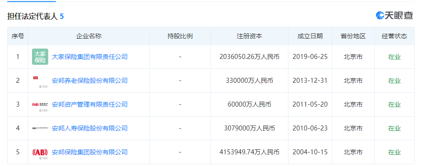Open 安邦人寿保险股份有限公司 link
Screen dimensions: 421x166
pos(89,129)
